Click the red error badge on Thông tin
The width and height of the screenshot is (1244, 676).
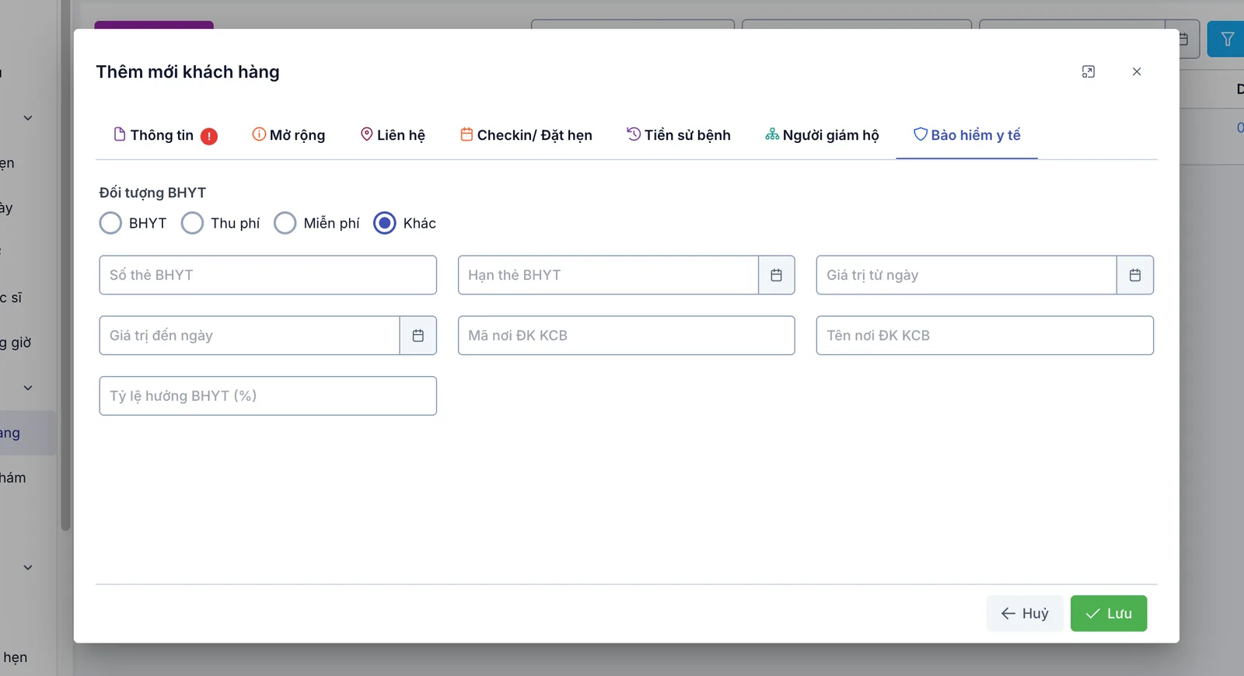click(x=209, y=136)
